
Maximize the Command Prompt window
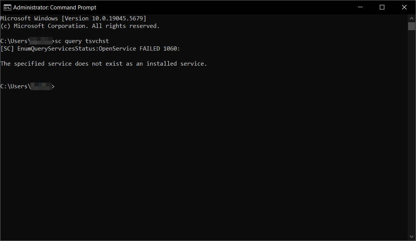point(382,7)
